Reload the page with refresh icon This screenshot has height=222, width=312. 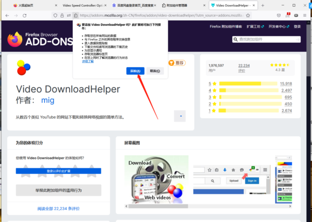click(x=24, y=16)
